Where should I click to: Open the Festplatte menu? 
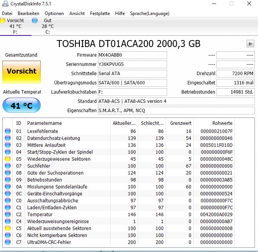point(100,13)
